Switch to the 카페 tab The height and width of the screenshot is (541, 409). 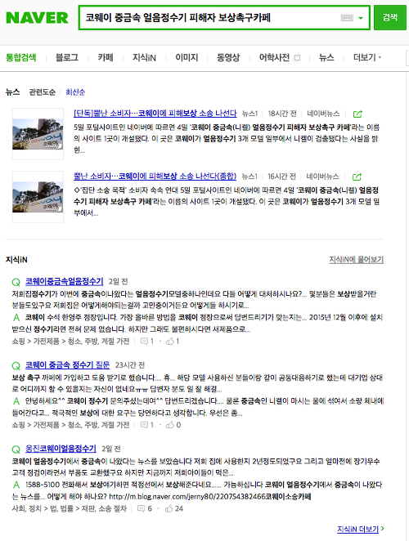coord(106,58)
